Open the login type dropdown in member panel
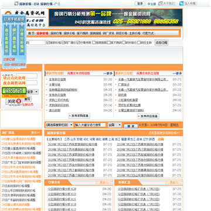The image size is (211, 211). point(32,92)
